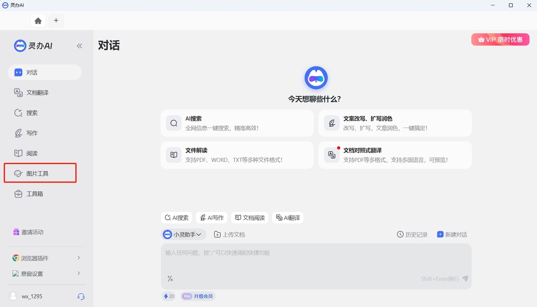Open 工具箱 in the sidebar
Image resolution: width=537 pixels, height=307 pixels.
pos(45,194)
